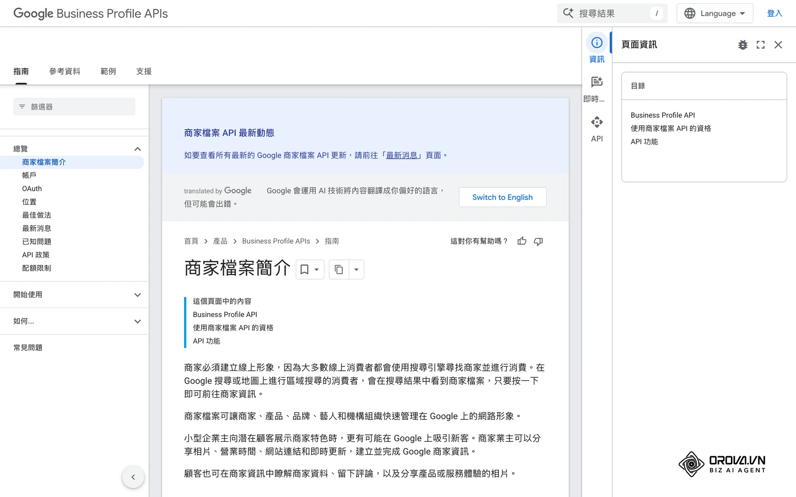
Task: Click Business Profile APIs breadcrumb link
Action: click(276, 241)
